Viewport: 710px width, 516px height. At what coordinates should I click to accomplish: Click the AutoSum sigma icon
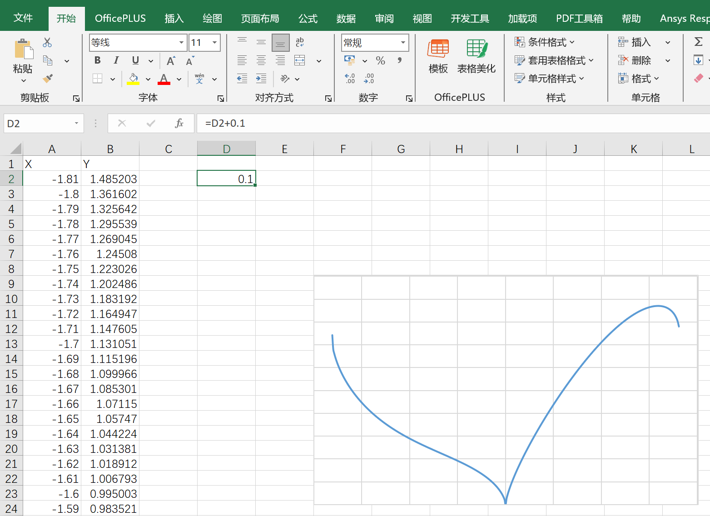coord(698,42)
